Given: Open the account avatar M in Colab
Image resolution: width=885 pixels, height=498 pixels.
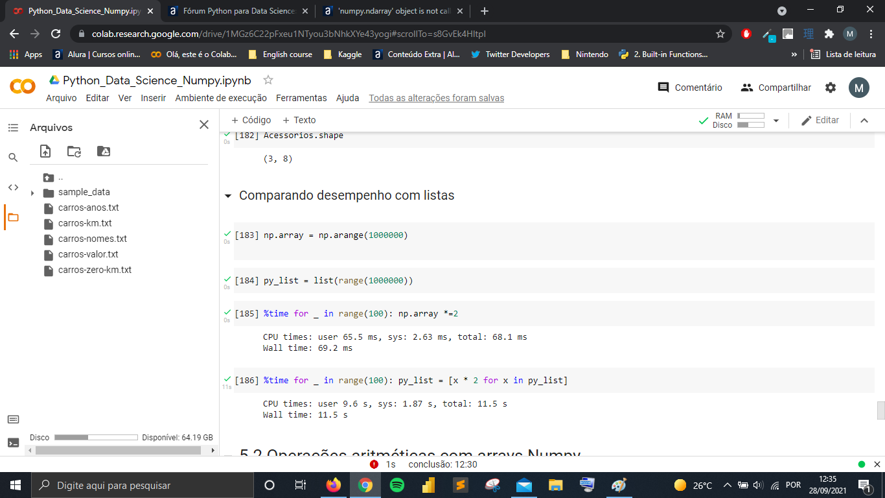Looking at the screenshot, I should 859,88.
